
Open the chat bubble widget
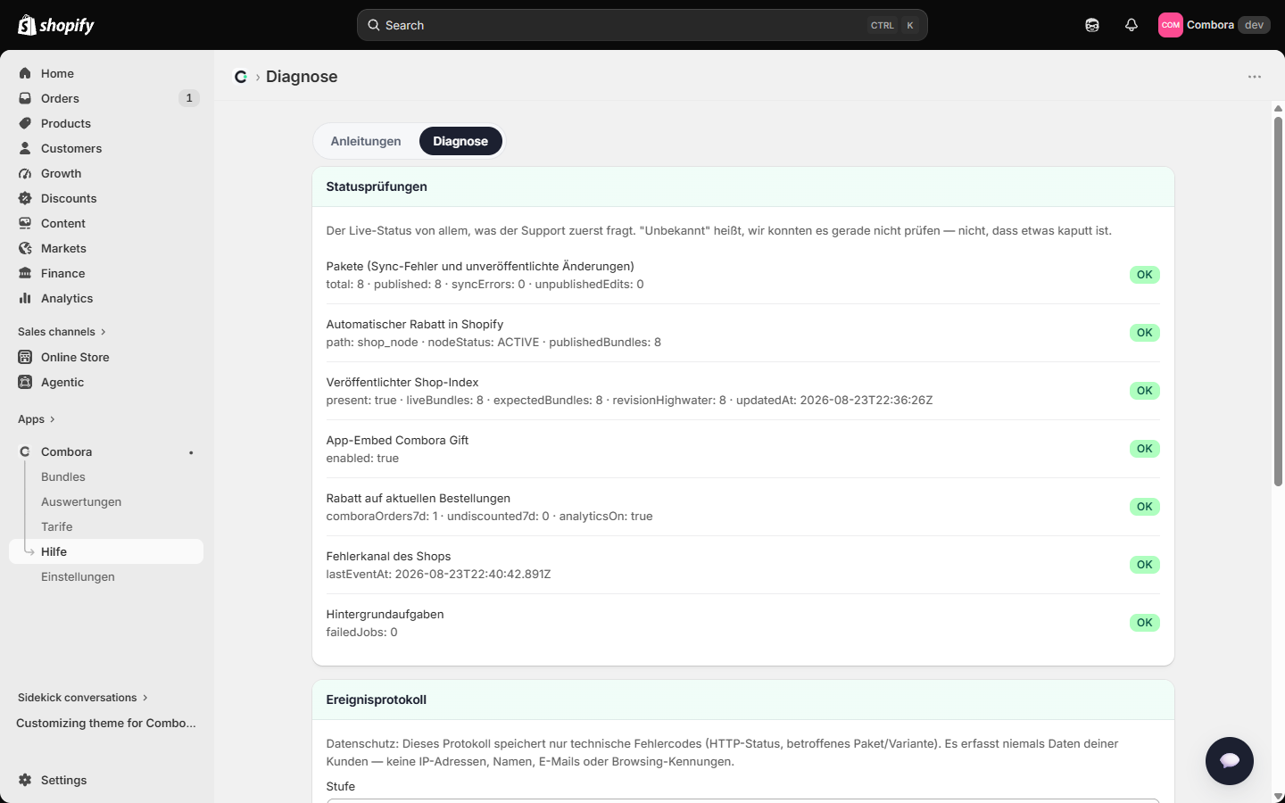click(1230, 761)
